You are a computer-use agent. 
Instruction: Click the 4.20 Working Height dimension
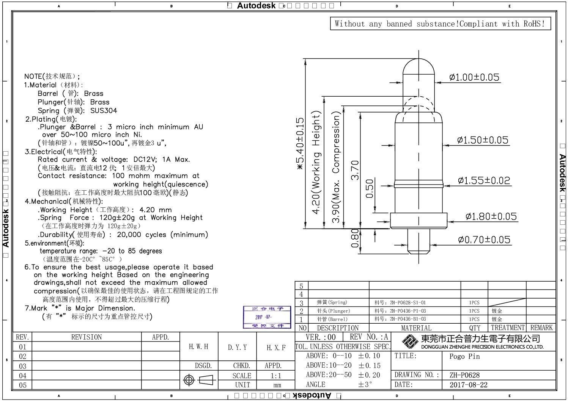316,163
